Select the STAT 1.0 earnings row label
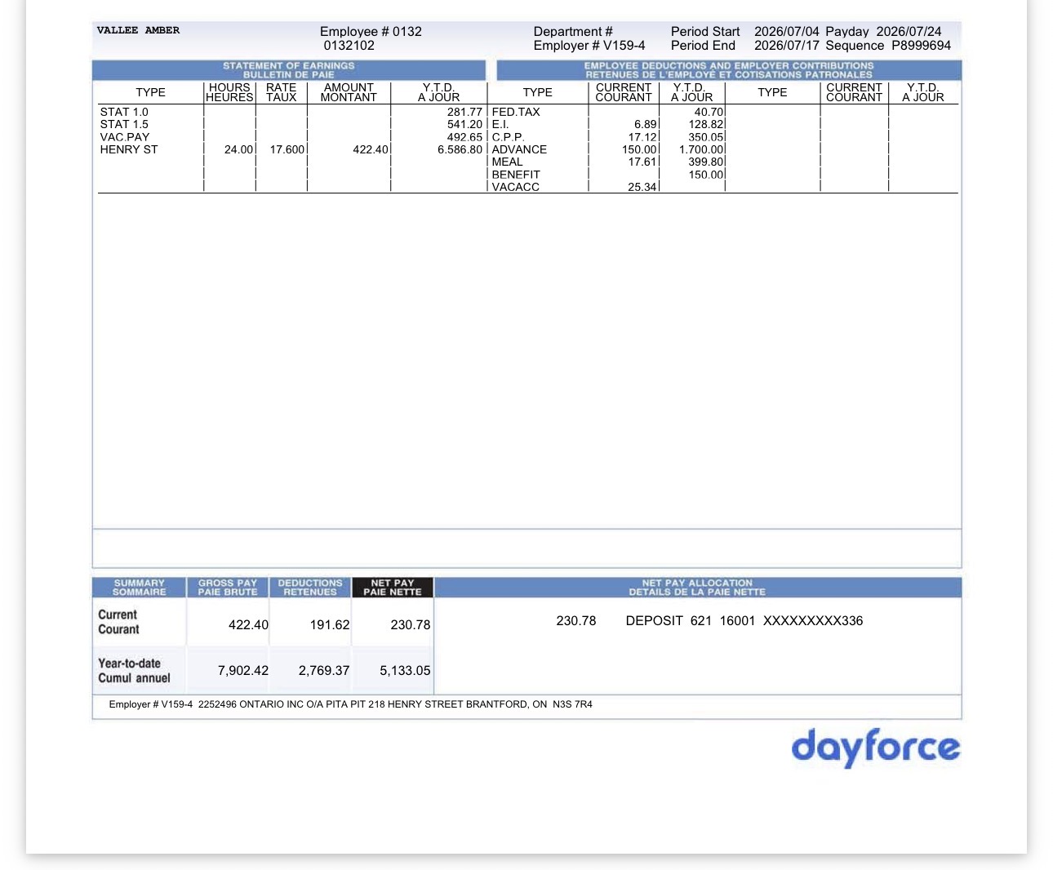This screenshot has height=870, width=1053. pos(124,112)
